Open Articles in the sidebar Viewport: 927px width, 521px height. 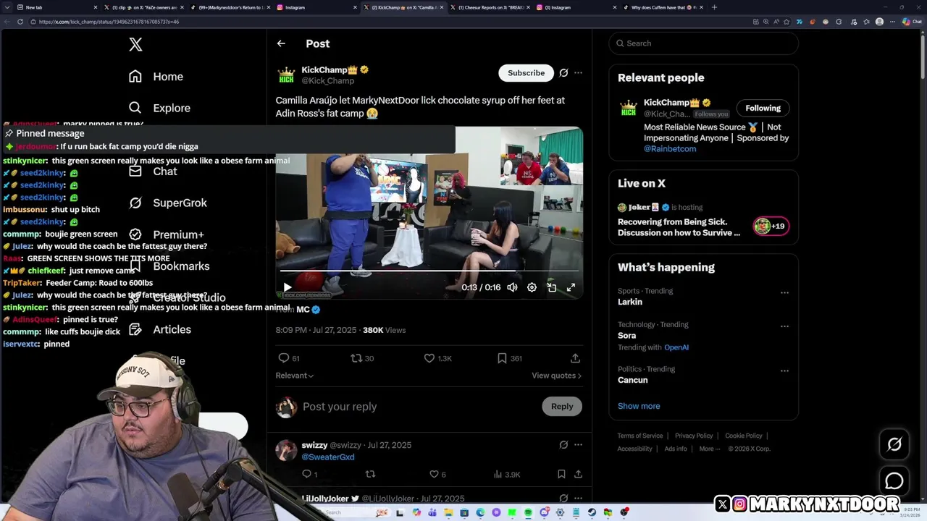pyautogui.click(x=160, y=329)
